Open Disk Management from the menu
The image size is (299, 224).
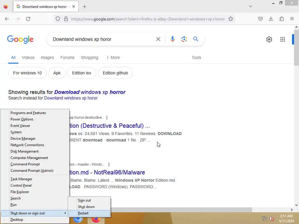coord(35,151)
